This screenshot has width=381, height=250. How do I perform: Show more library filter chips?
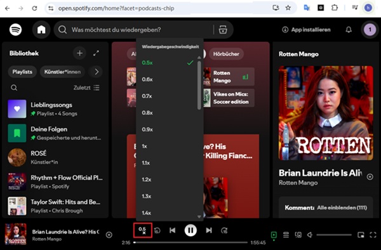pos(97,72)
